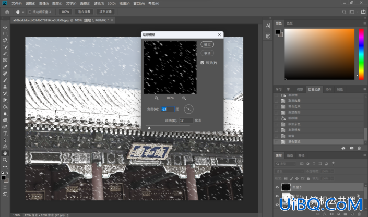Select the Eyedropper tool
Viewport: 368px width, 217px height.
(x=5, y=67)
